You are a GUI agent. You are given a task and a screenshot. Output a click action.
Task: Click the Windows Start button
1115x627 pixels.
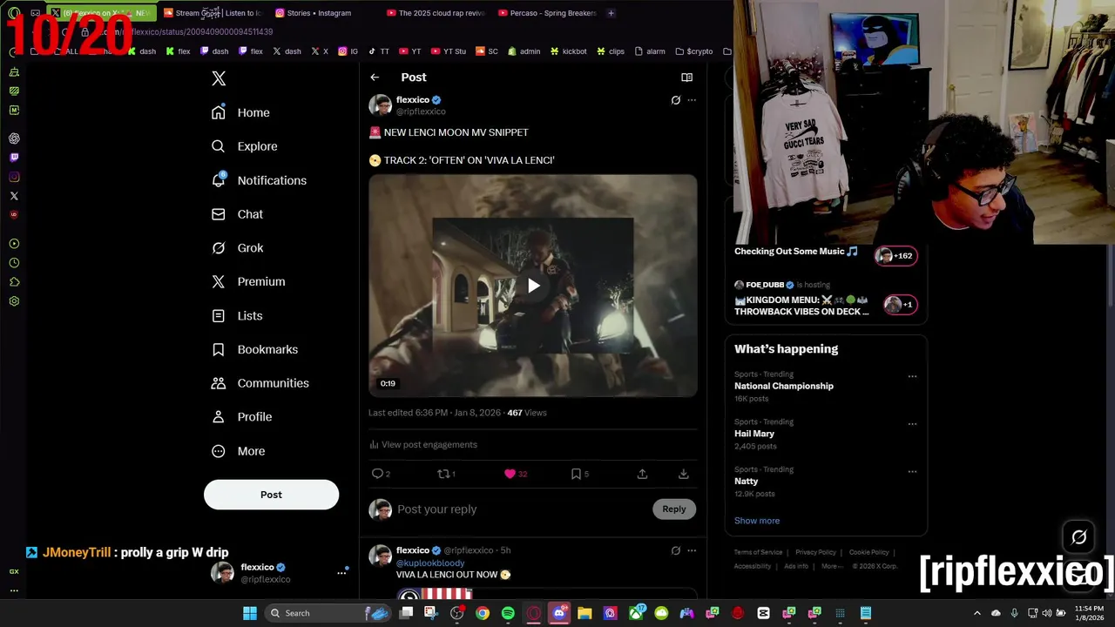pyautogui.click(x=250, y=613)
